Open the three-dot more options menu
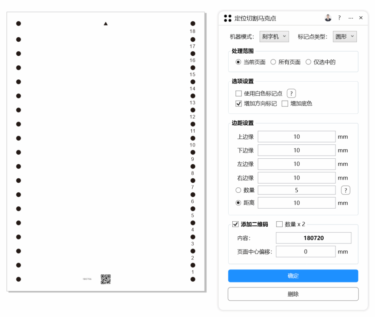375x317 pixels. [350, 18]
